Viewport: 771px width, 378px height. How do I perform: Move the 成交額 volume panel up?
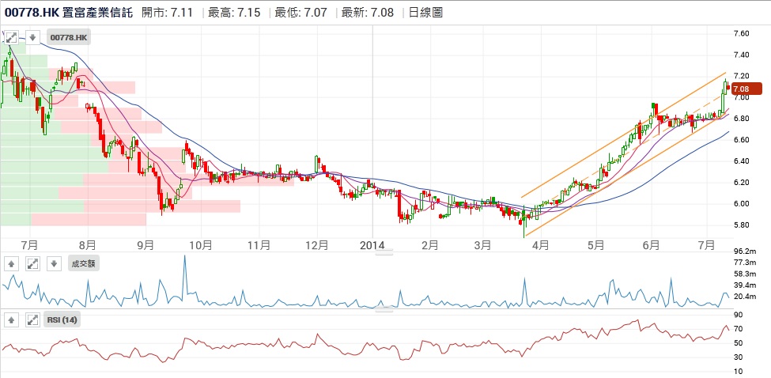[12, 263]
